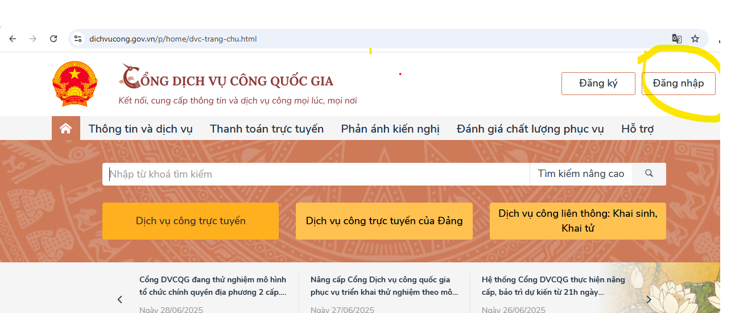Click the national emblem logo
731x313 pixels.
[75, 84]
